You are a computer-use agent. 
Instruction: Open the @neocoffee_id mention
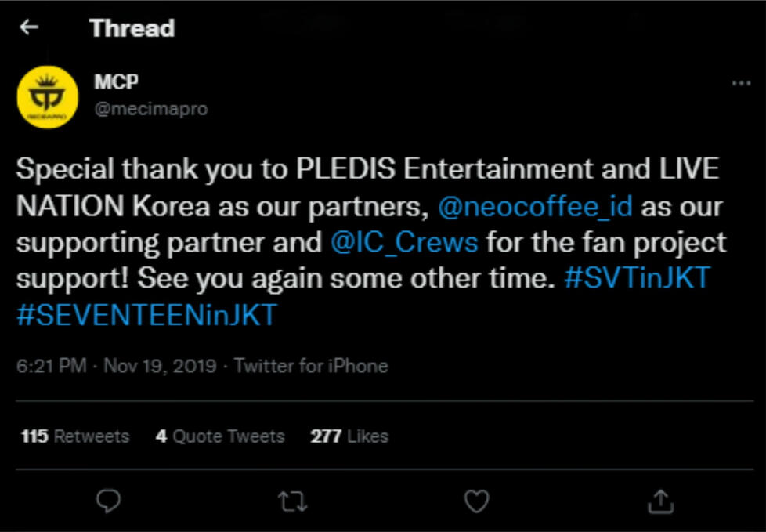tap(535, 208)
